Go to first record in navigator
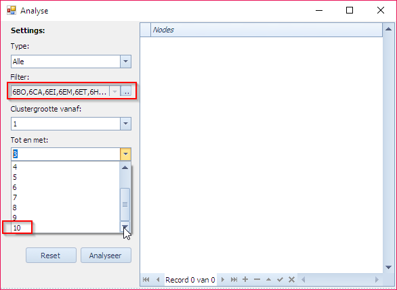The height and width of the screenshot is (290, 397). (146, 280)
